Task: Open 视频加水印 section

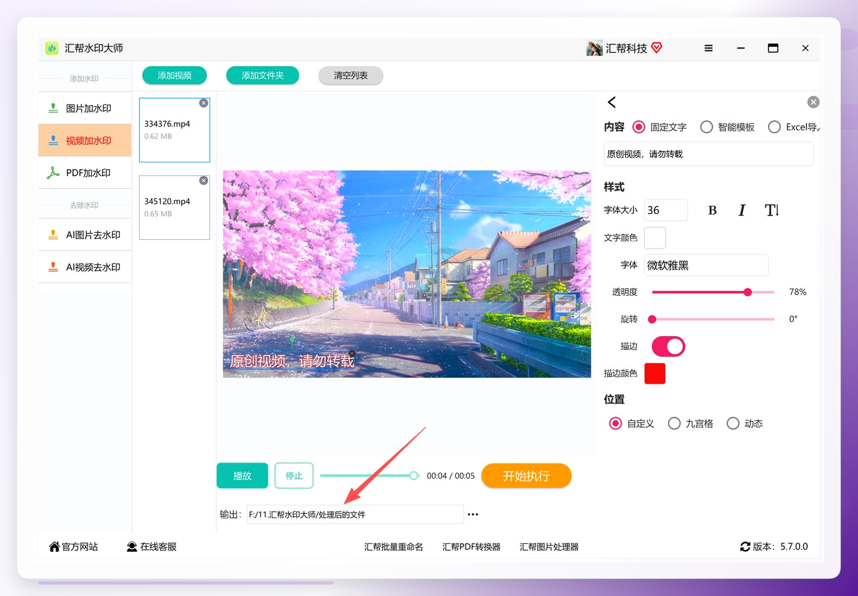Action: click(85, 140)
